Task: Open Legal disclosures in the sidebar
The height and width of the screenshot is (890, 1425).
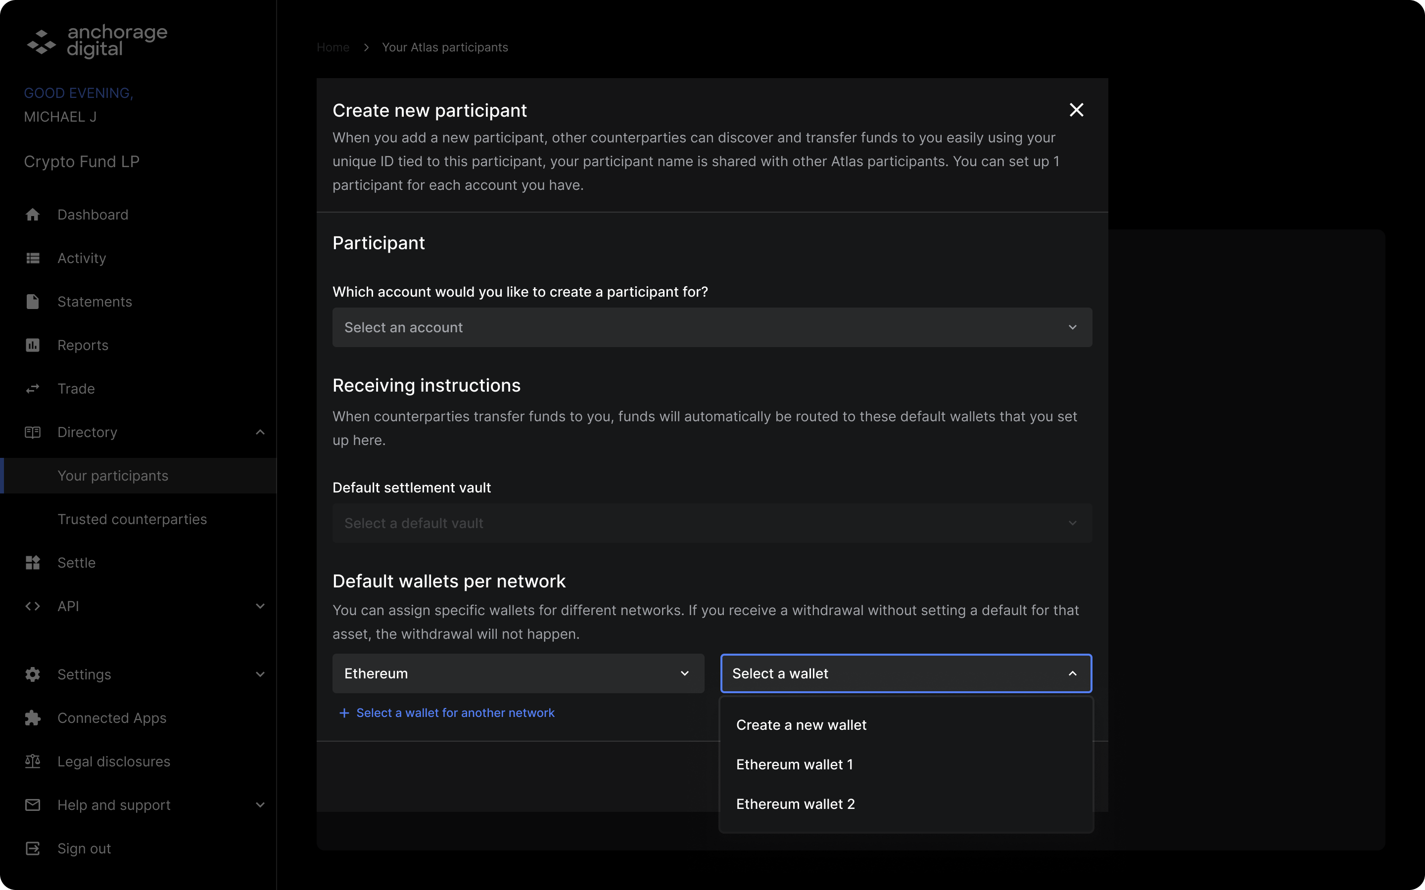Action: (x=114, y=761)
